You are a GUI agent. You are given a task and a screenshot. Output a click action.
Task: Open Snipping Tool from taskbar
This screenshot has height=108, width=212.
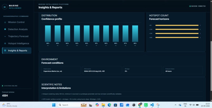pyautogui.click(x=158, y=105)
